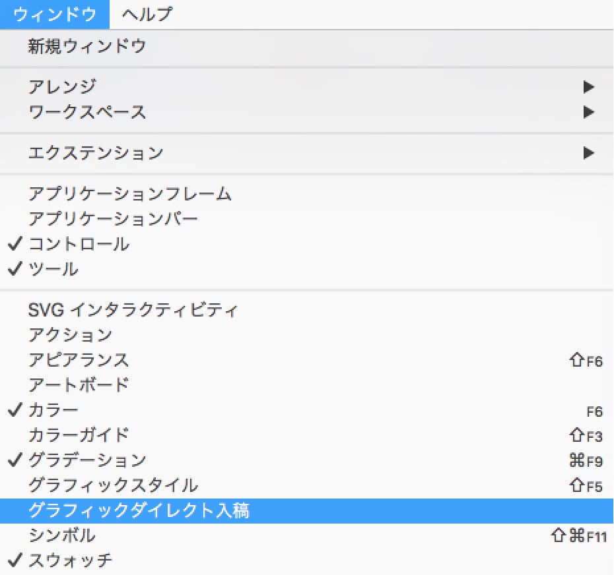Expand the ワークスペース submenu
Viewport: 614px width, 575px height.
click(x=87, y=112)
